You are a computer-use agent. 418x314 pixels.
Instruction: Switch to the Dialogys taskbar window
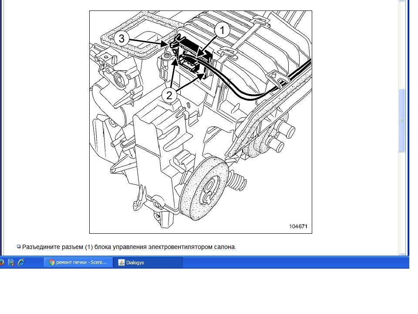coord(148,263)
